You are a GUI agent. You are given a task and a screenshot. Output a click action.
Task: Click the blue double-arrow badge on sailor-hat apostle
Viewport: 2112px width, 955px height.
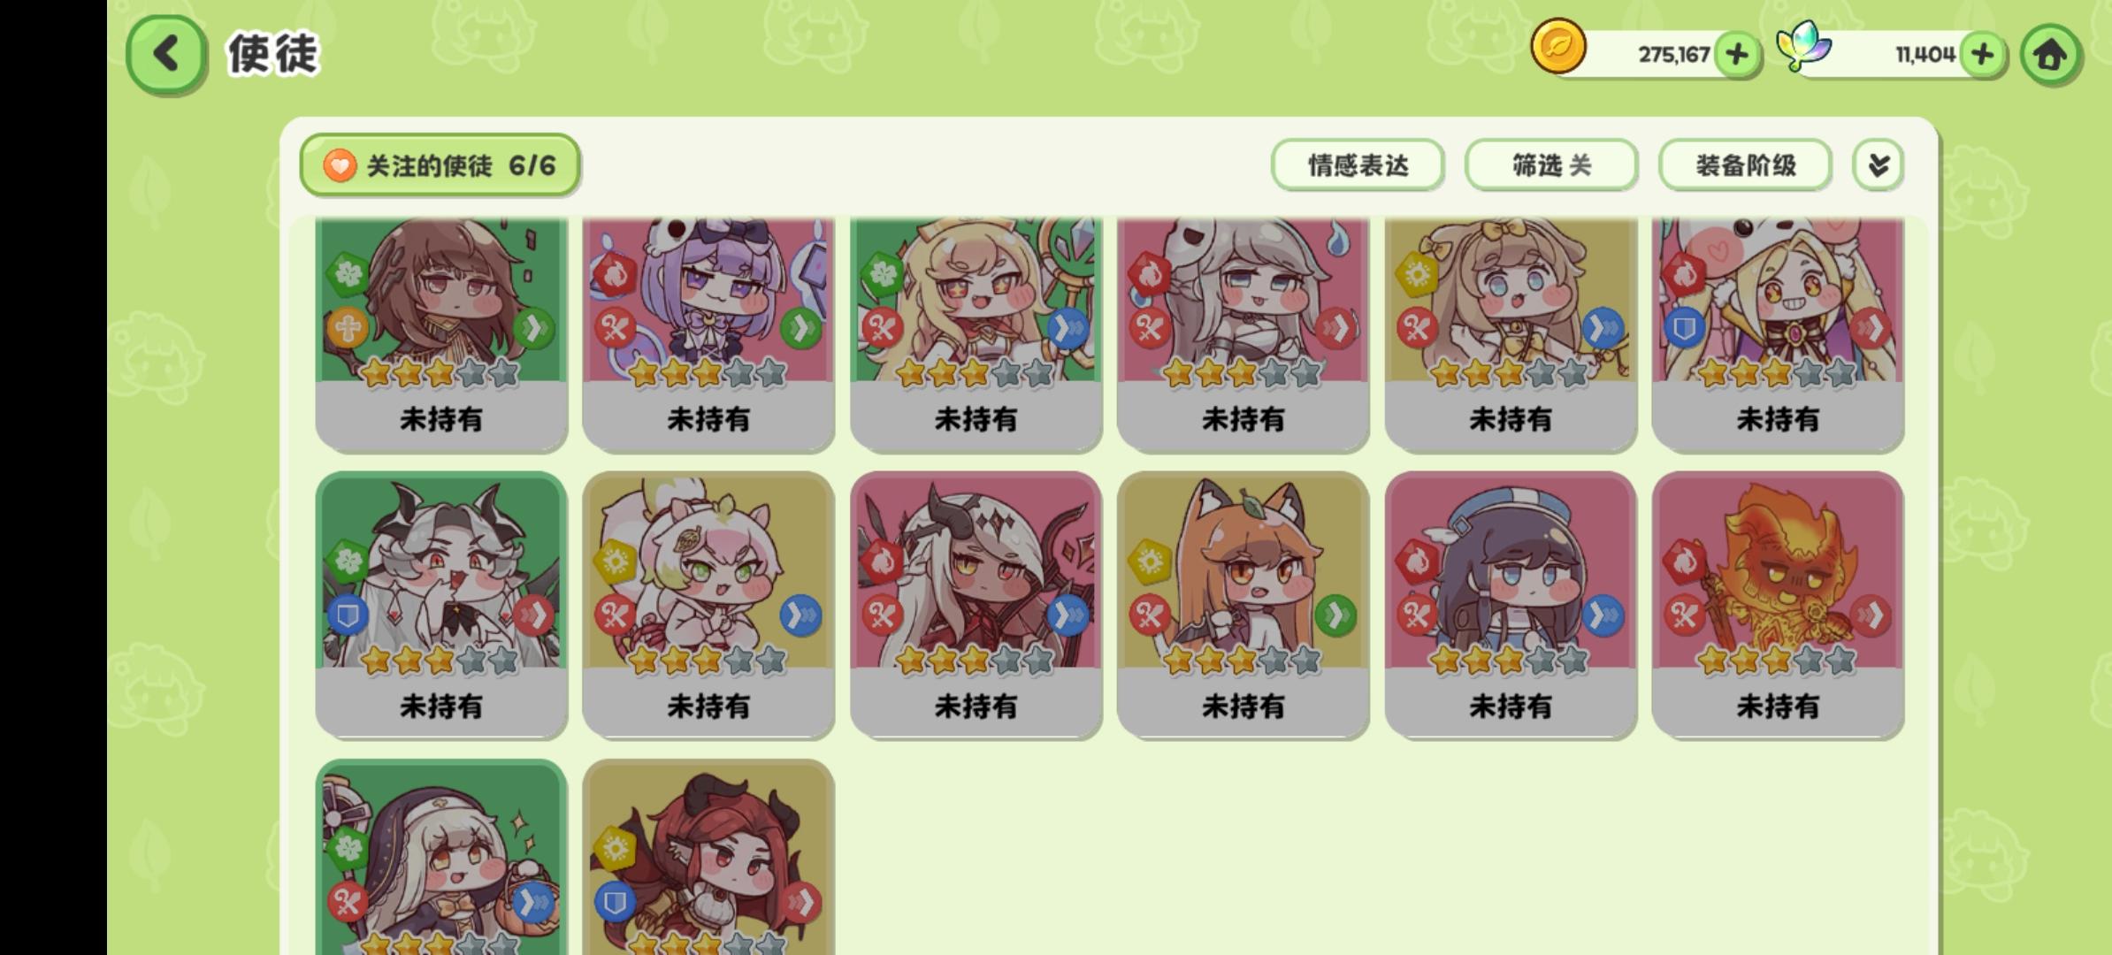1603,615
